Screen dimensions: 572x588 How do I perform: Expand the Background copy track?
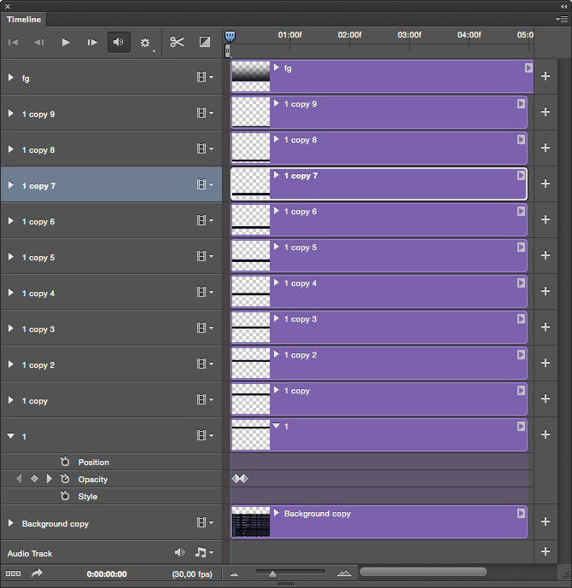point(11,523)
